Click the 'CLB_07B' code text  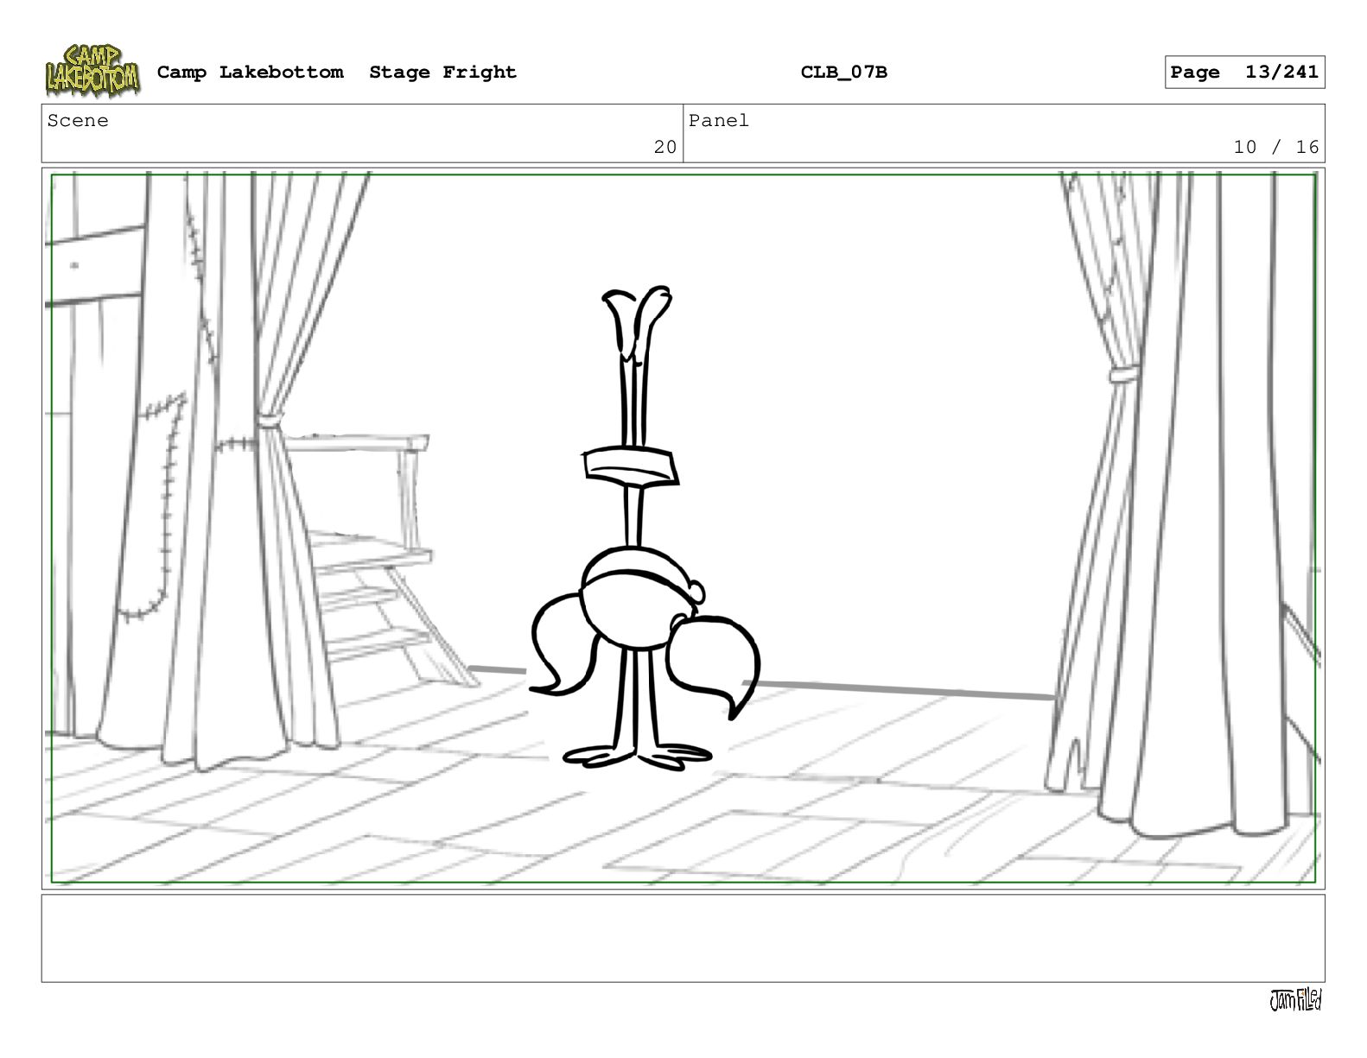(843, 72)
